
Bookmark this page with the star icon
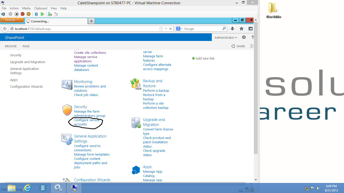coord(161,29)
